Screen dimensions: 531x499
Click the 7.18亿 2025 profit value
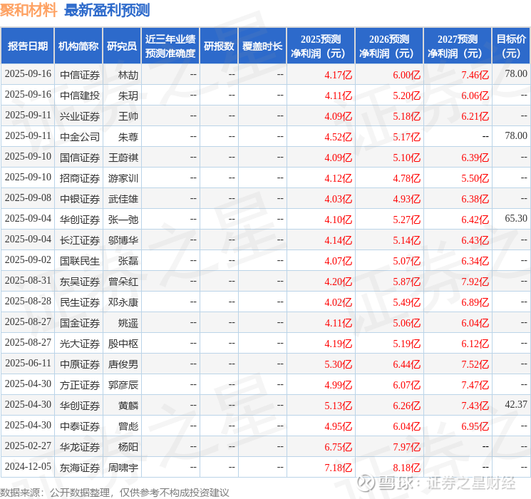[339, 468]
